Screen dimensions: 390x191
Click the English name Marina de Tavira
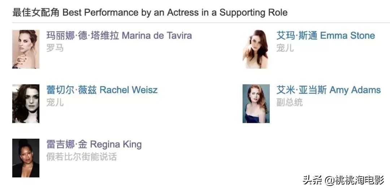(x=157, y=36)
